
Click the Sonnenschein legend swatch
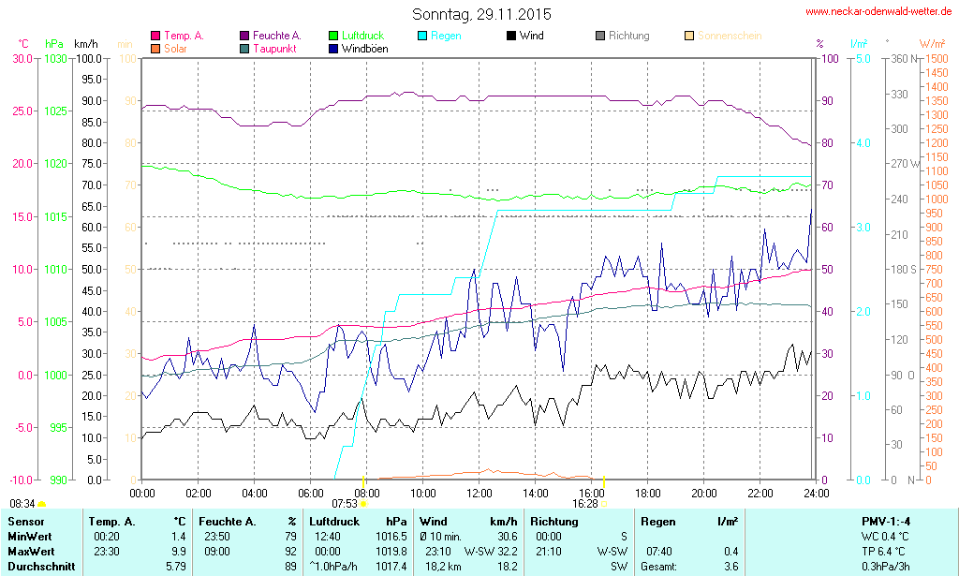689,36
